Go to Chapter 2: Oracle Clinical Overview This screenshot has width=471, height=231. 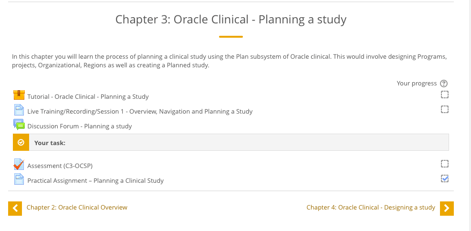click(77, 207)
